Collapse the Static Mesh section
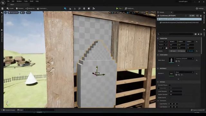The image size is (206, 116). click(158, 55)
